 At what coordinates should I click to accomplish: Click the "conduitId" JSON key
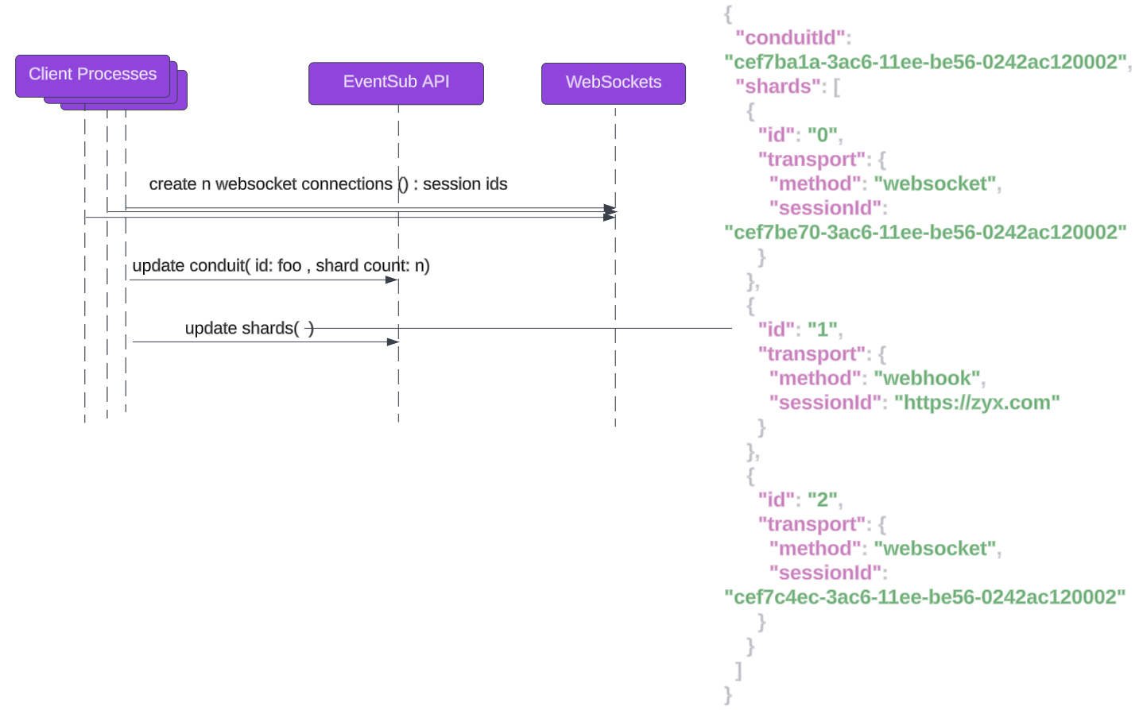[790, 37]
